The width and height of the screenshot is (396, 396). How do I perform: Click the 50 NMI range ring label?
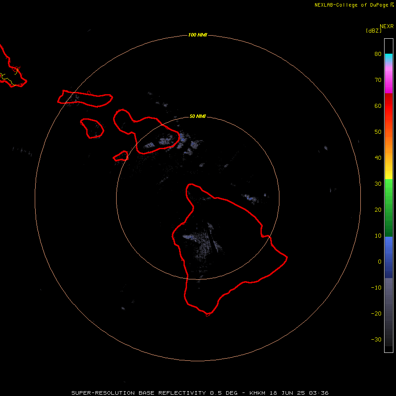(x=198, y=117)
